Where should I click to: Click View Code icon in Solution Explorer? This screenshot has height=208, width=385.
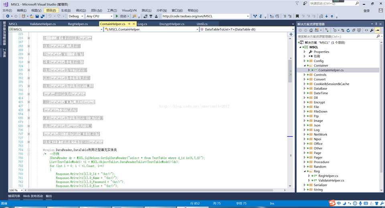[x=366, y=30]
